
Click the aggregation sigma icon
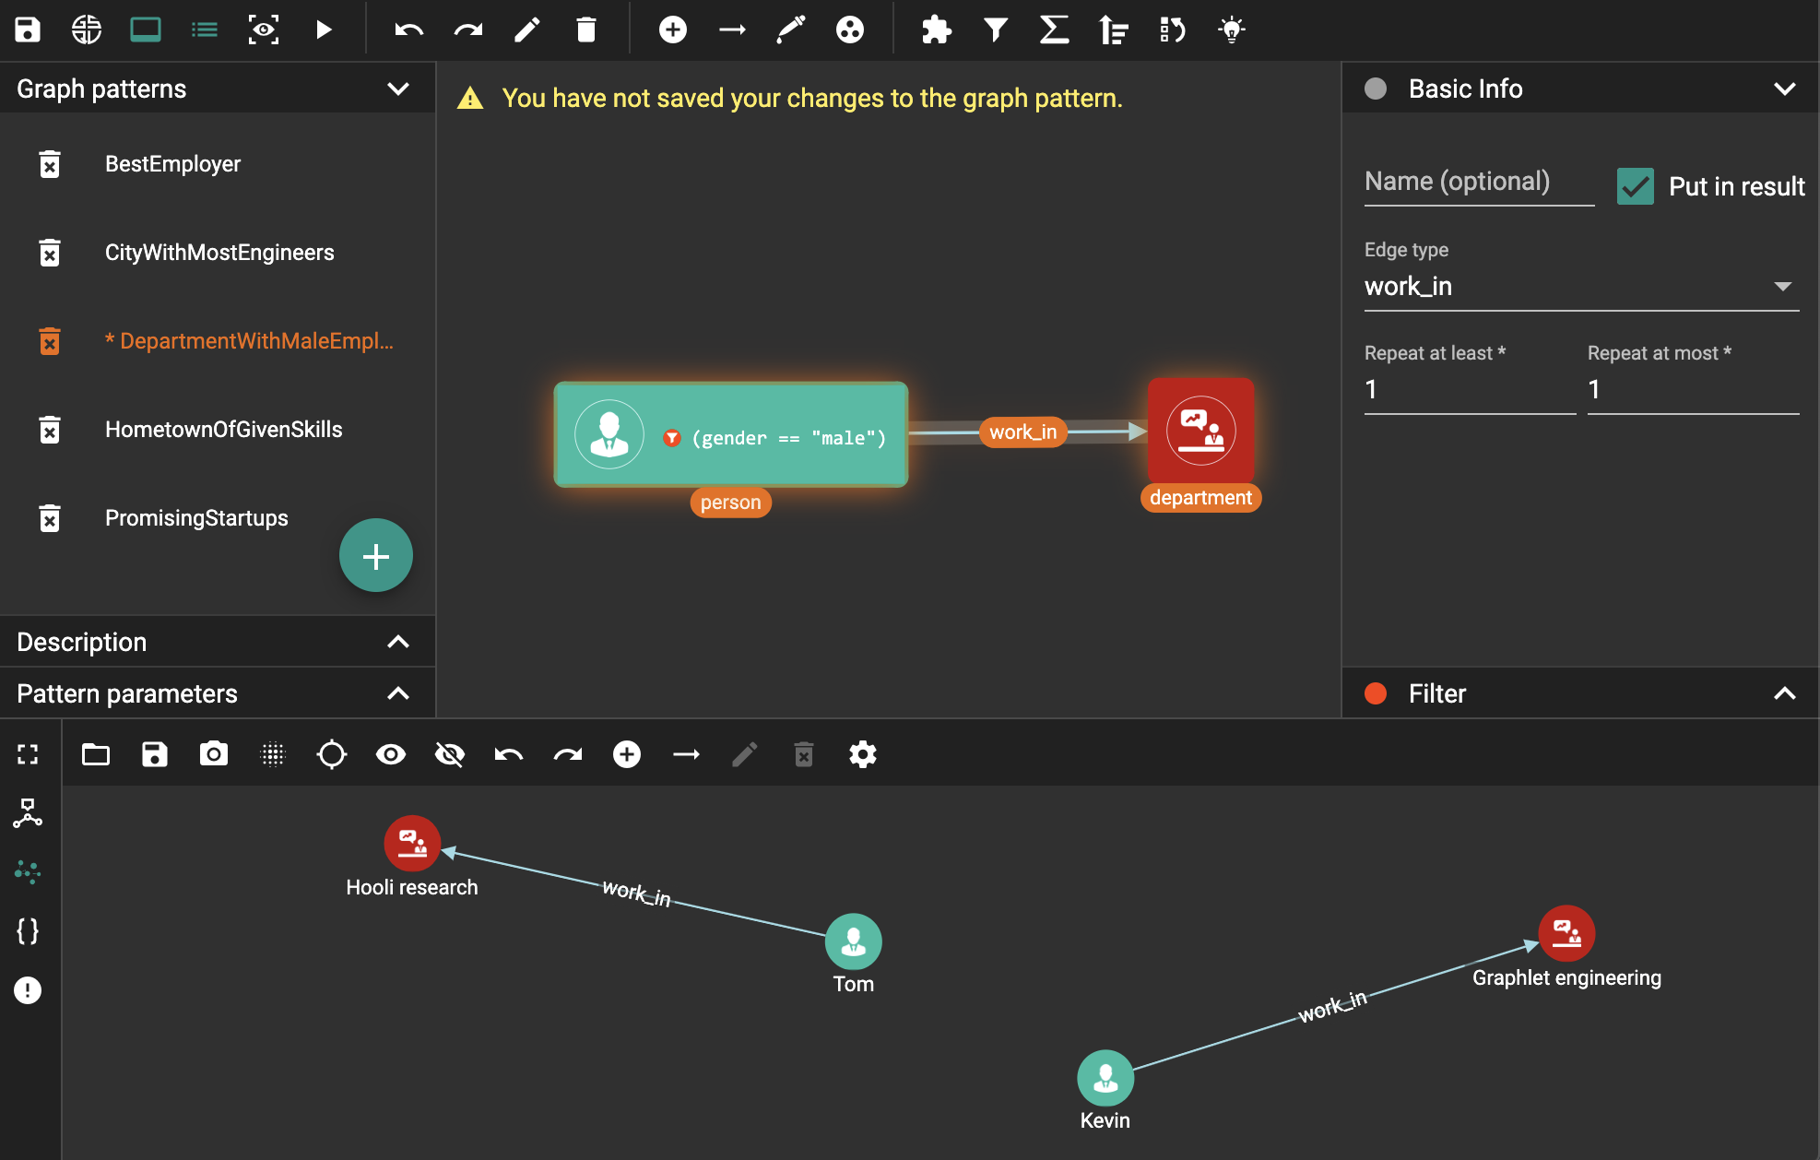(1054, 30)
